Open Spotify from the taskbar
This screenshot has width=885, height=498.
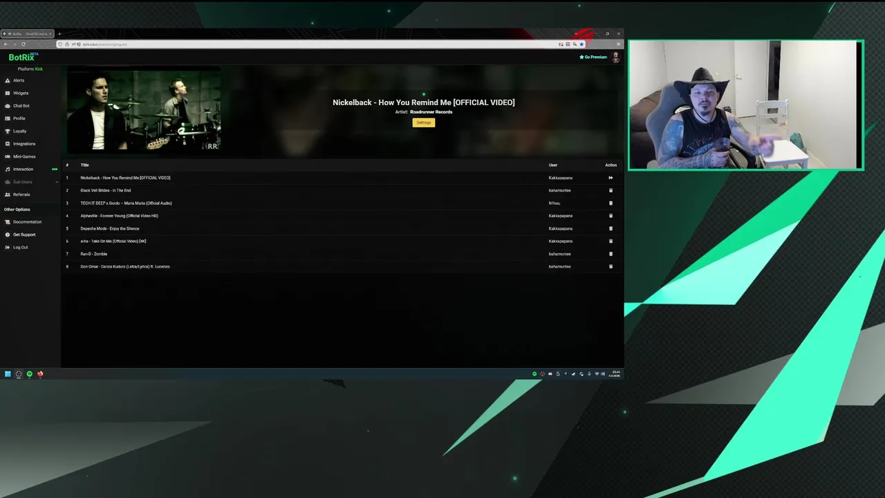29,374
